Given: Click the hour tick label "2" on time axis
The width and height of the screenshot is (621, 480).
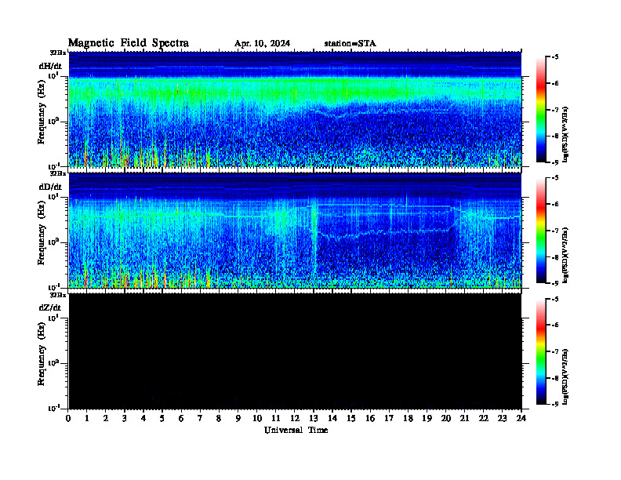Looking at the screenshot, I should (106, 419).
